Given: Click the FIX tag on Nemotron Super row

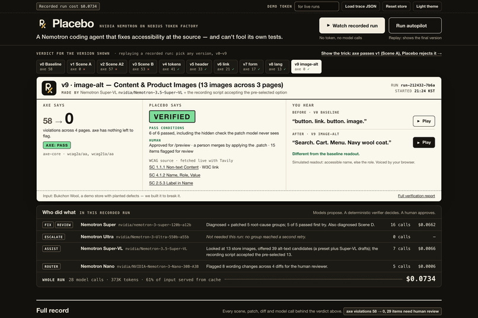Looking at the screenshot, I should (48, 225).
